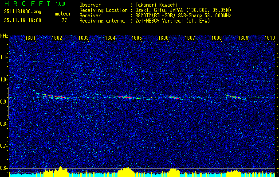
Task: Click the R820T2(RTL-SDR) receiver description
Action: 184,15
